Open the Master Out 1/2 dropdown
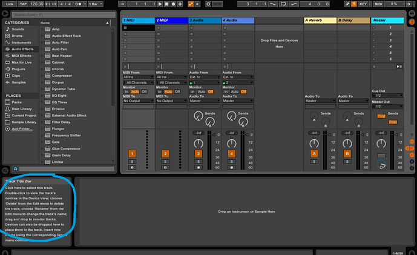Screen dimensions: 417x255 click(x=387, y=107)
